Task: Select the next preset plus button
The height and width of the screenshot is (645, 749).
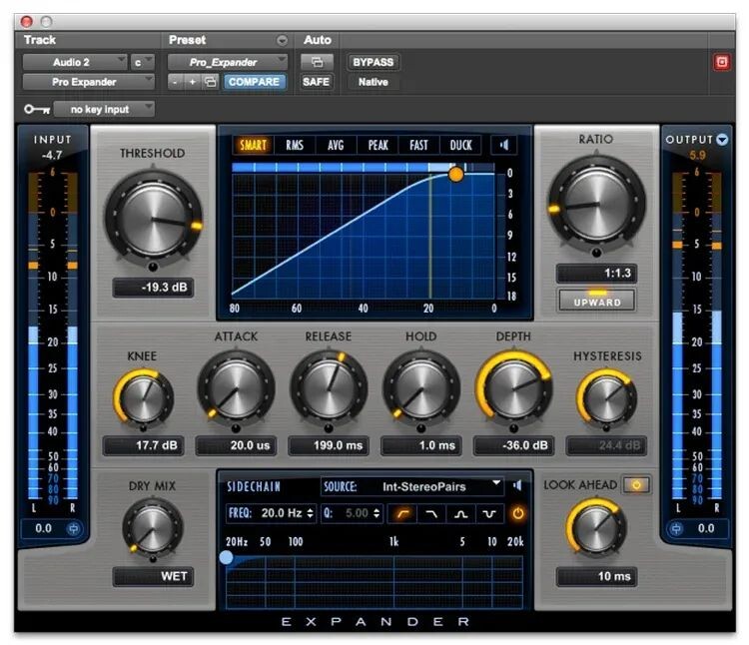Action: (193, 82)
